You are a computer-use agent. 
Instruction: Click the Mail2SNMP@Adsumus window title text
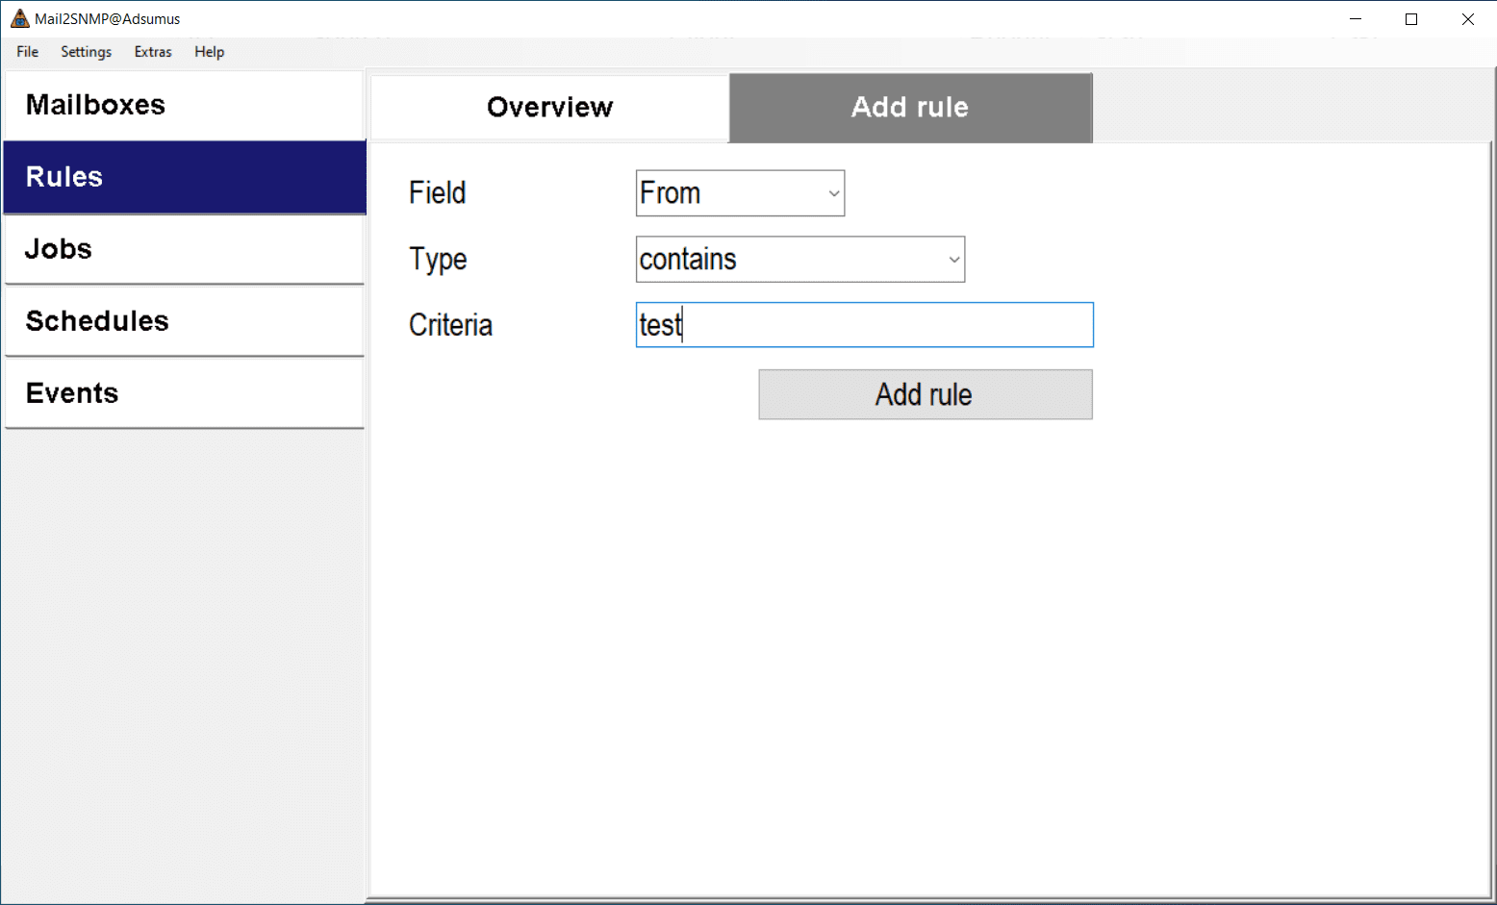click(108, 19)
